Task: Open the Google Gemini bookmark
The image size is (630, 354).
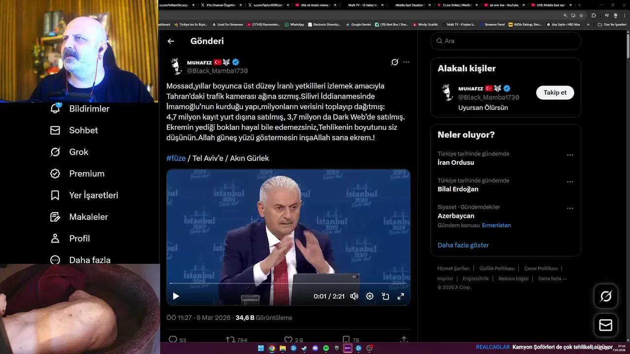Action: [358, 24]
